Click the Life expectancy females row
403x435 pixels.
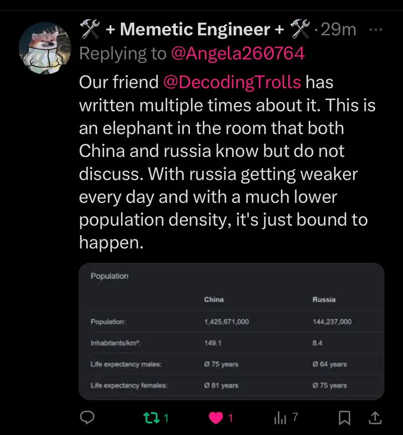129,386
